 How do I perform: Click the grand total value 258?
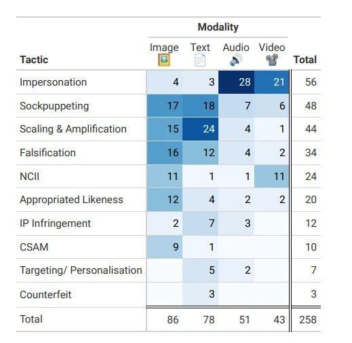308,320
